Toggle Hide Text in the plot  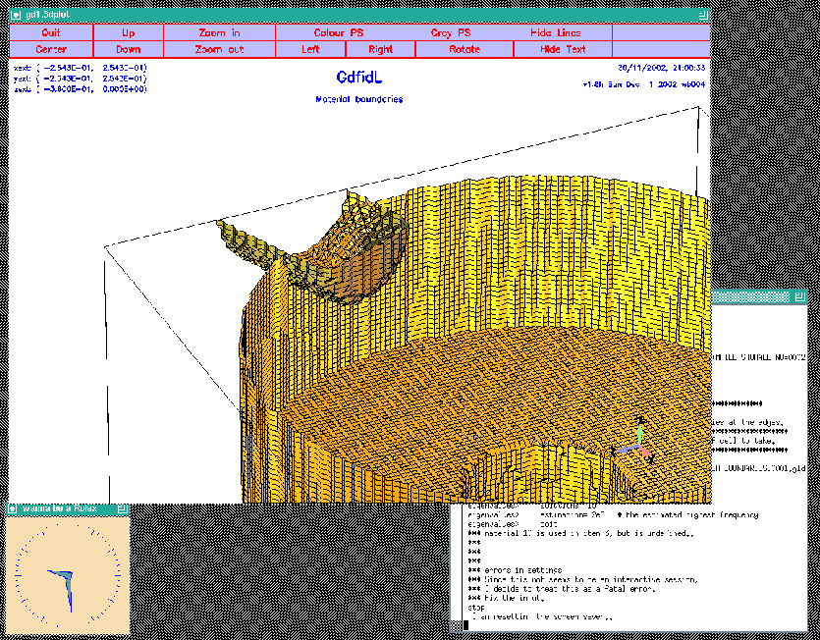[x=563, y=49]
